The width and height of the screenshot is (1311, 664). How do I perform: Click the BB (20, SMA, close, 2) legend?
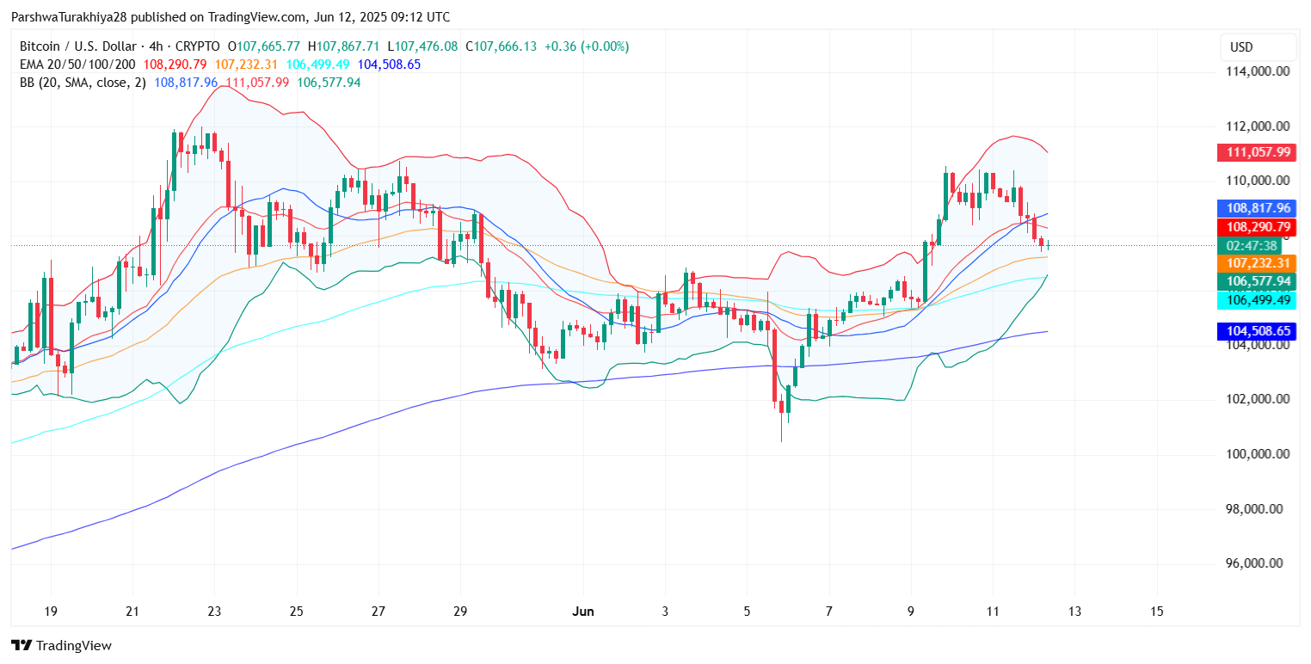[84, 83]
